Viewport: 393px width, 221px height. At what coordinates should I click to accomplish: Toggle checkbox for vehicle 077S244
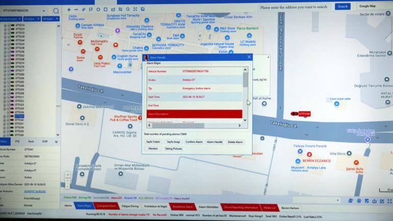point(9,40)
